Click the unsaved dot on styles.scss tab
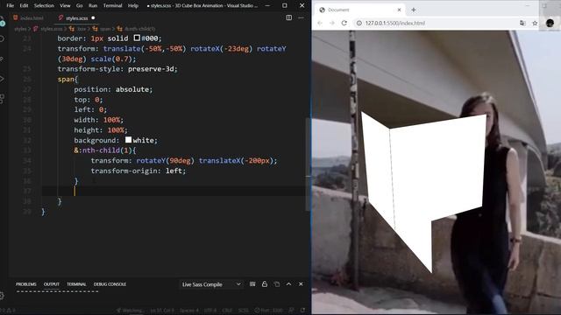 93,17
